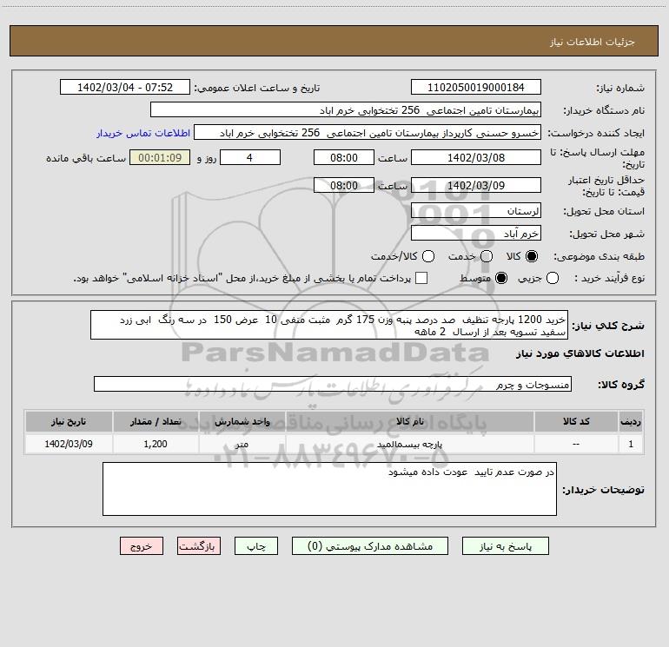The height and width of the screenshot is (647, 669).
Task: Click the جزئیات اطلاعات نیاز header title
Action: [x=592, y=42]
